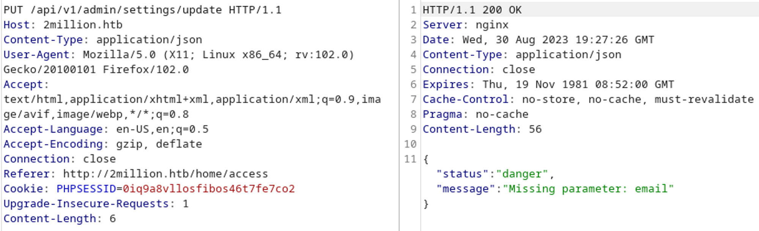Click the Referer URL http://2million.htb/home/access
This screenshot has height=231, width=759.
[165, 174]
